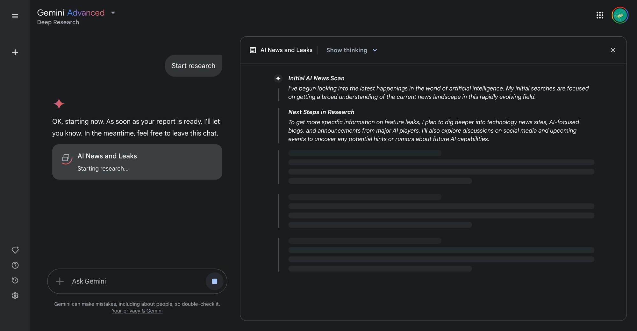This screenshot has width=637, height=331.
Task: Stop the running research response
Action: pos(214,281)
